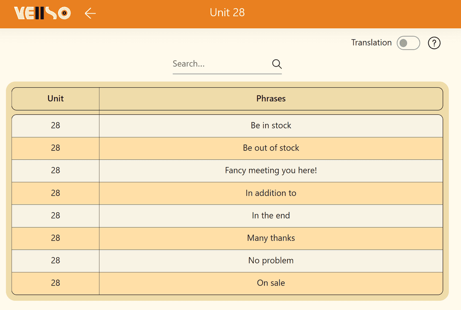Select the phrase "Be in stock"
Viewport: 461px width, 310px height.
pyautogui.click(x=271, y=126)
